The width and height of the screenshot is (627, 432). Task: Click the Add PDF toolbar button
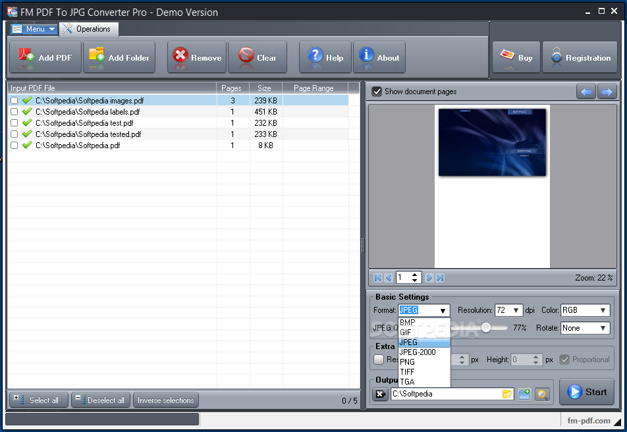click(45, 57)
